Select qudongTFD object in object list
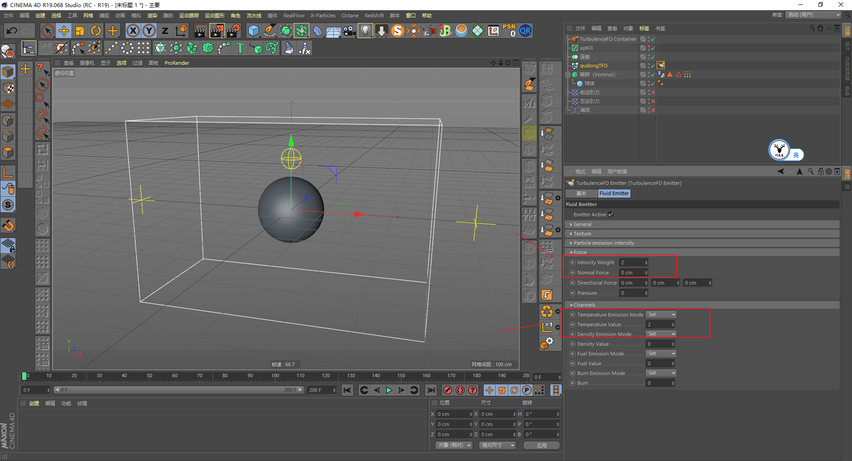 594,66
